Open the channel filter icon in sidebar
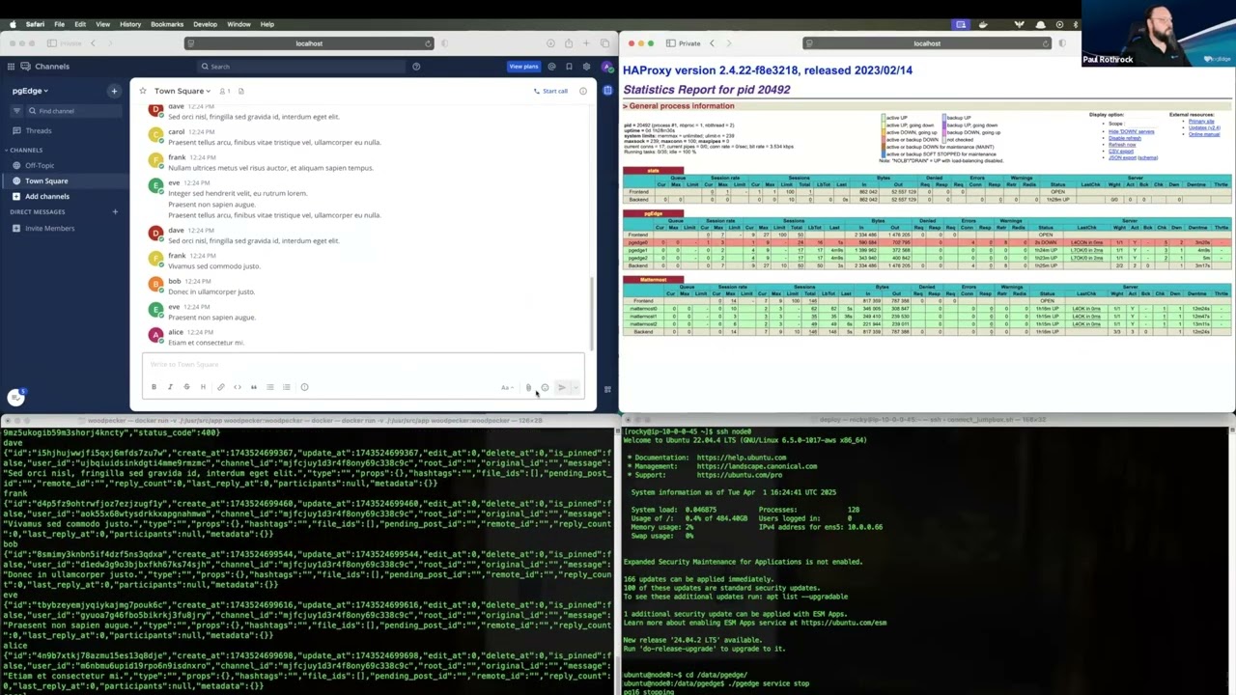This screenshot has width=1236, height=695. pos(16,111)
